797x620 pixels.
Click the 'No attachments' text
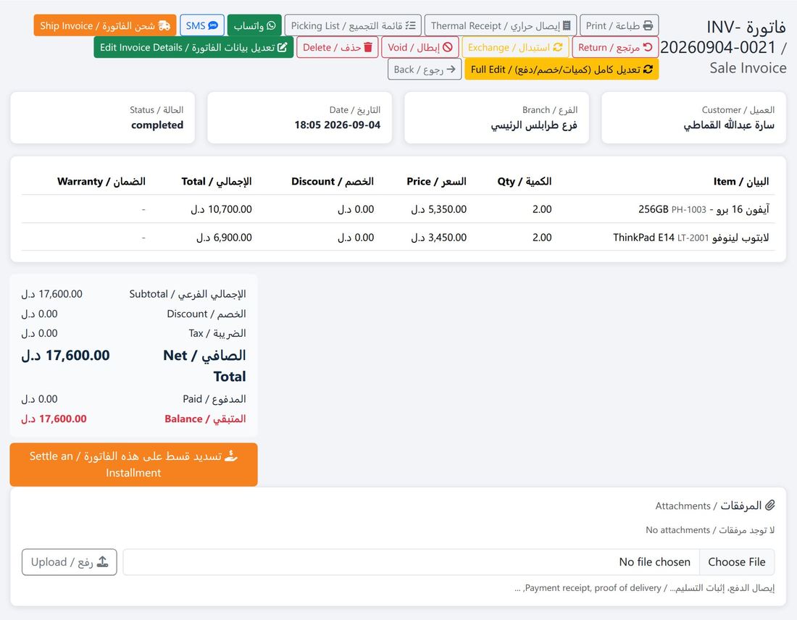[x=710, y=530]
